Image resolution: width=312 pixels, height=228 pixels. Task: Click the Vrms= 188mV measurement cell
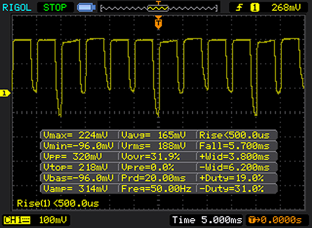pos(158,145)
